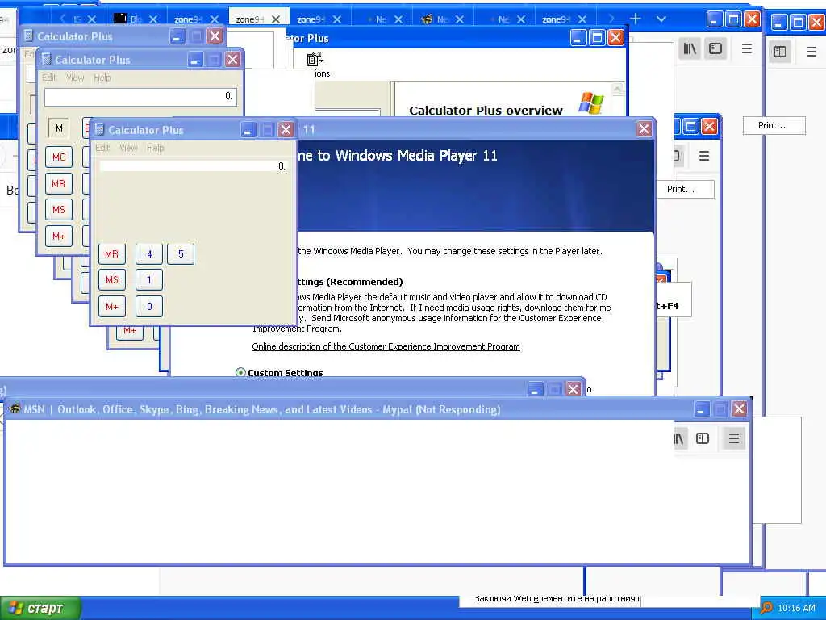Click the MS key beside the 1 key
The image size is (826, 620).
point(111,280)
